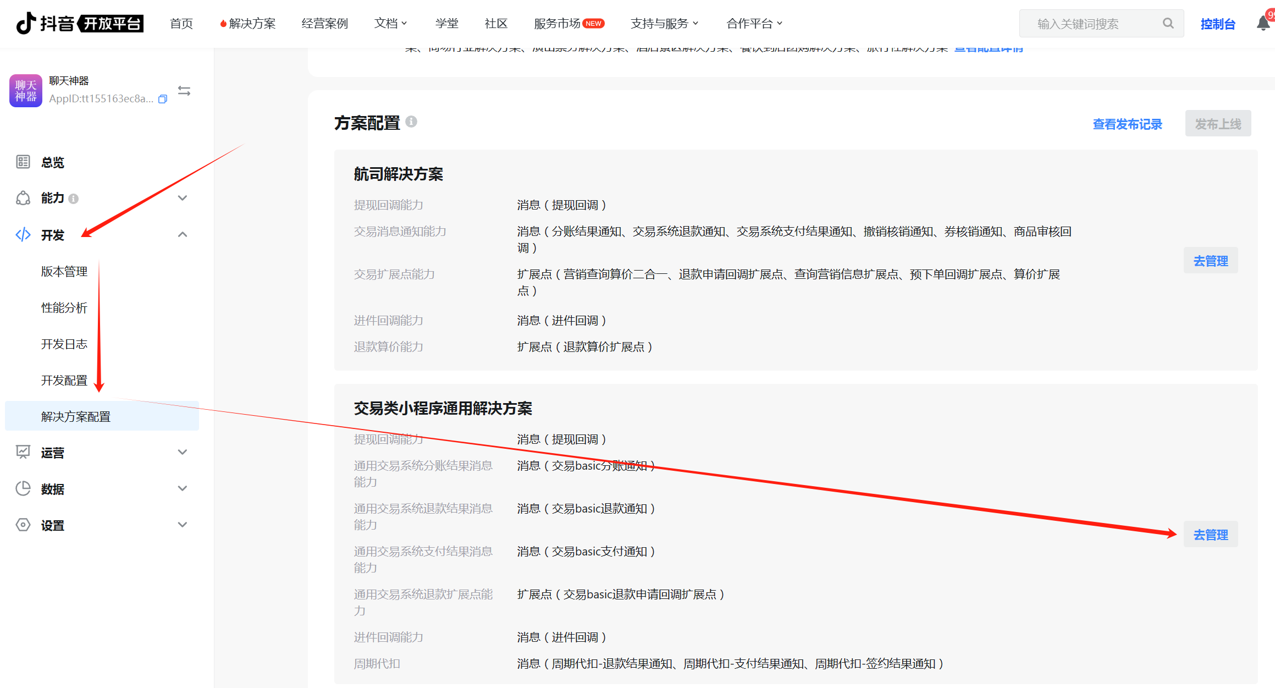Collapse the 开发 sidebar section
The width and height of the screenshot is (1275, 688).
click(x=183, y=235)
